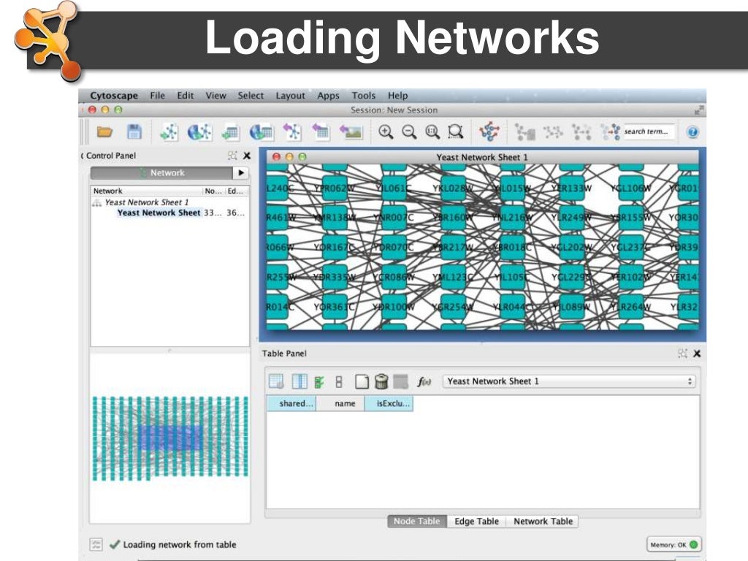The image size is (748, 561).
Task: Click the name column header
Action: click(340, 403)
